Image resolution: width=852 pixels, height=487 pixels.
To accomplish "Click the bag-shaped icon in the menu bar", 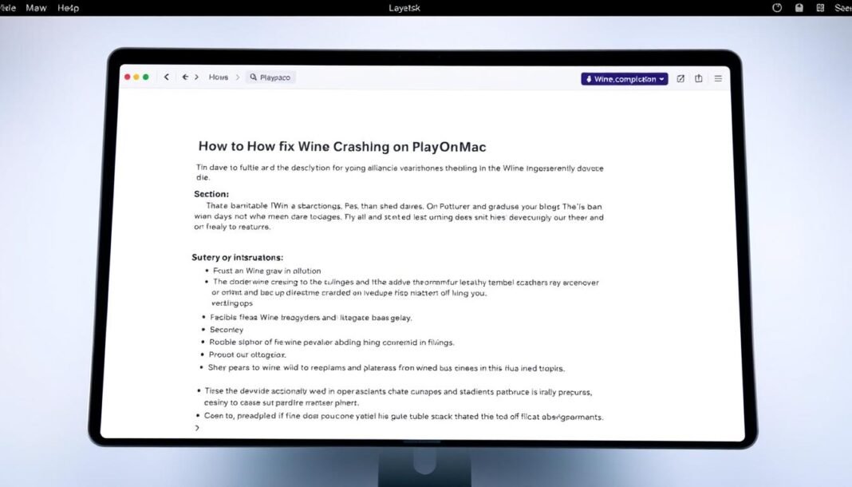I will [x=799, y=8].
